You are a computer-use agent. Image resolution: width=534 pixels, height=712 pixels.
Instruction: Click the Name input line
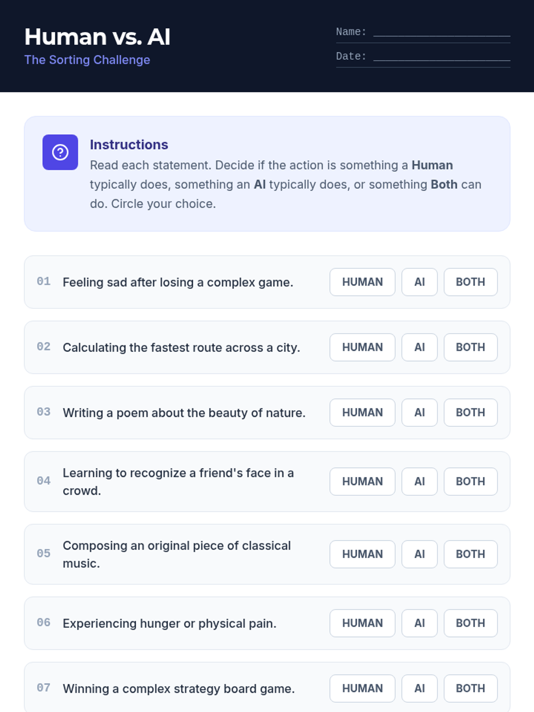coord(441,32)
